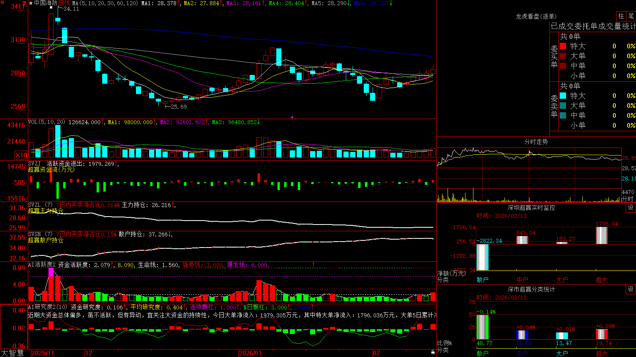This screenshot has height=357, width=636.
Task: Click the 34.11 high price annotation
Action: (71, 9)
